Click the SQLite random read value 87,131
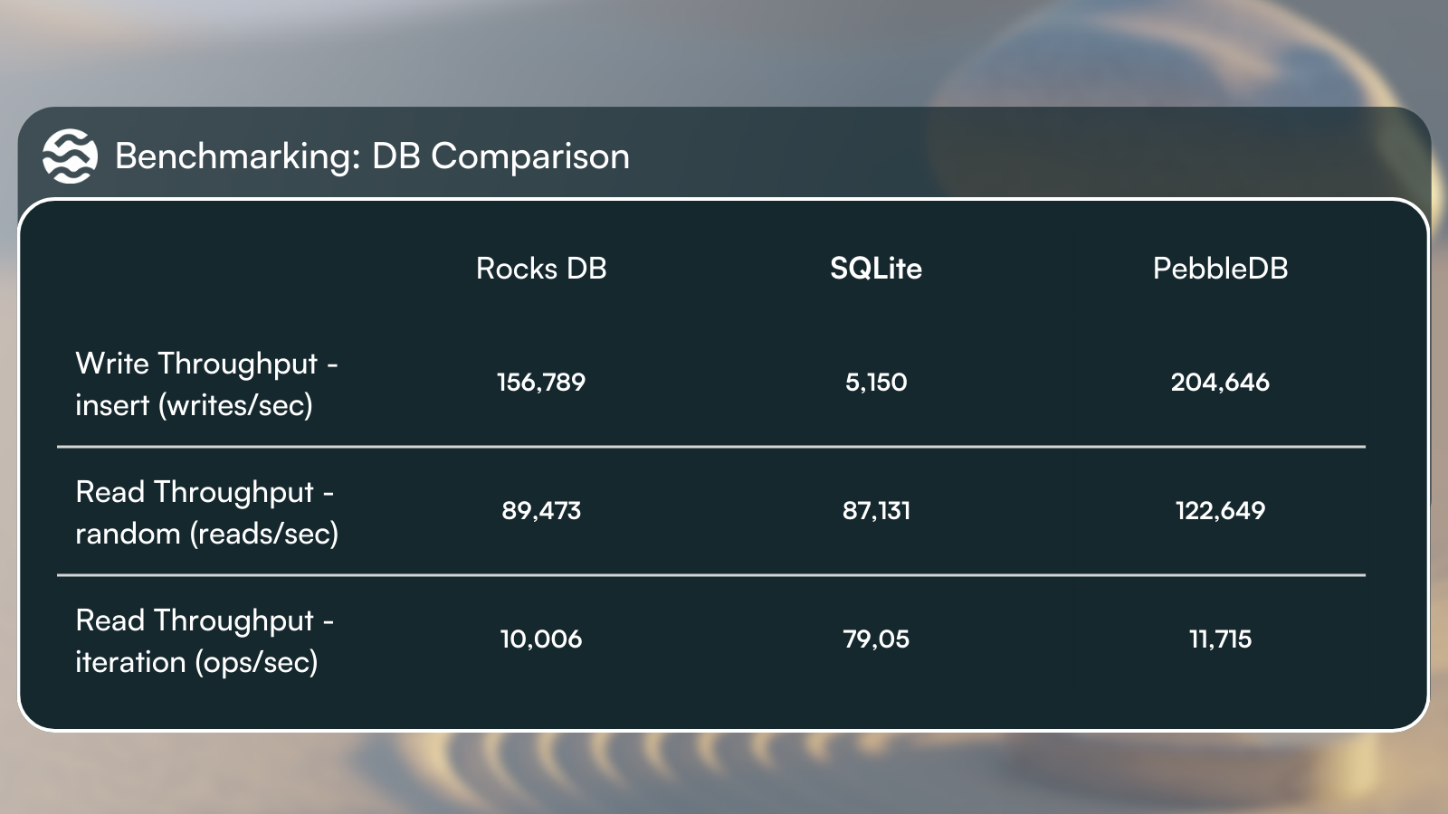 pos(876,511)
